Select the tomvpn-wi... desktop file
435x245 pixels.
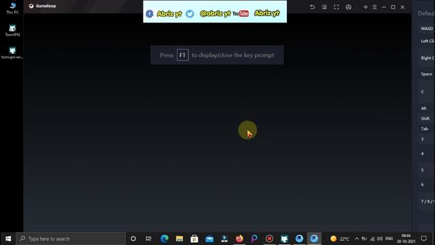(x=12, y=53)
